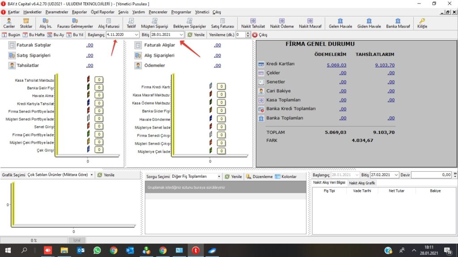Click the Gelen Havale bank icon
The height and width of the screenshot is (257, 458).
tap(340, 23)
